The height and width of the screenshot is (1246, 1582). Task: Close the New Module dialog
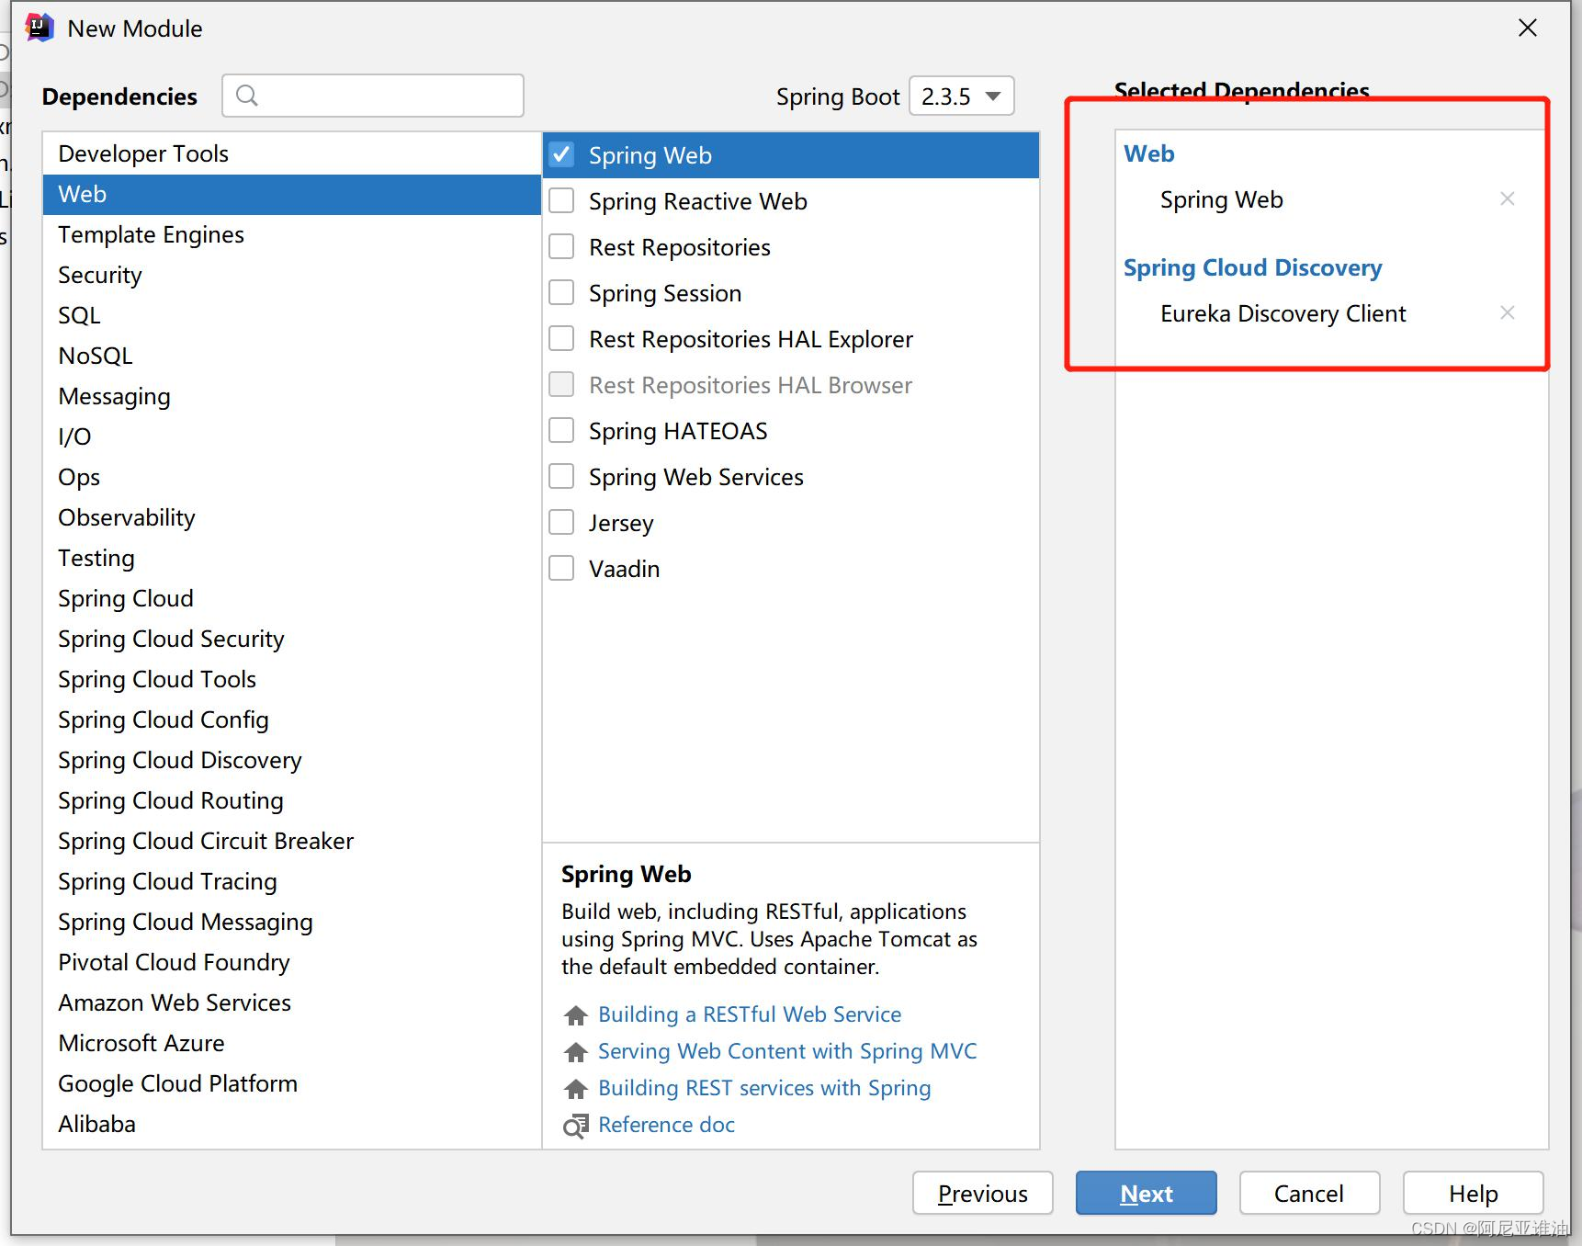pyautogui.click(x=1527, y=28)
